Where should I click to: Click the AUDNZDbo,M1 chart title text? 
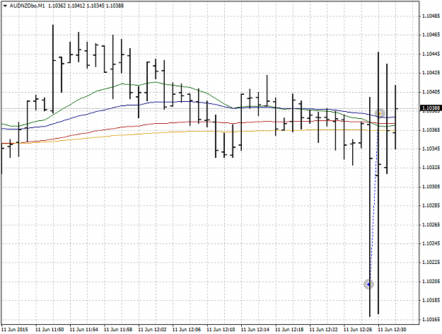coord(28,6)
